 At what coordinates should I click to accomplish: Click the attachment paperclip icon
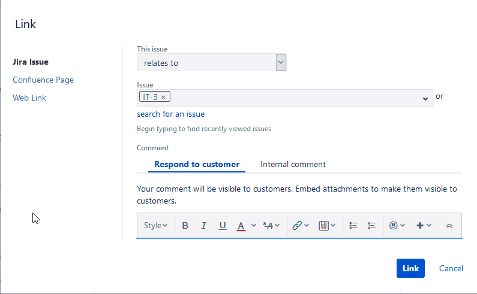point(323,226)
